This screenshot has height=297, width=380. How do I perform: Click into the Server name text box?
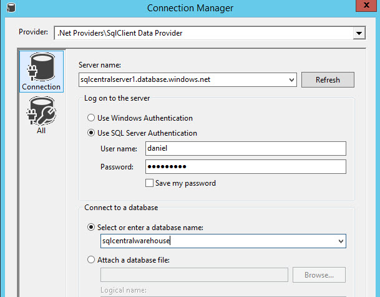[184, 80]
